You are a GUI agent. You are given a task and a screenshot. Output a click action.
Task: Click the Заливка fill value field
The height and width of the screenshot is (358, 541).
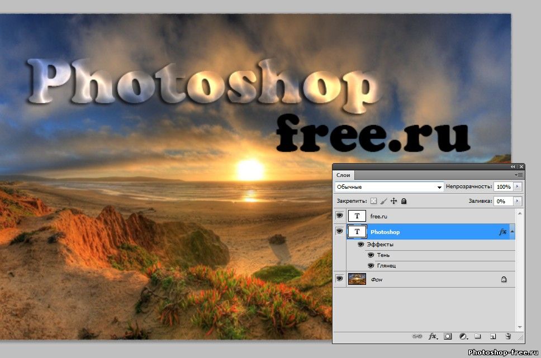tap(502, 201)
